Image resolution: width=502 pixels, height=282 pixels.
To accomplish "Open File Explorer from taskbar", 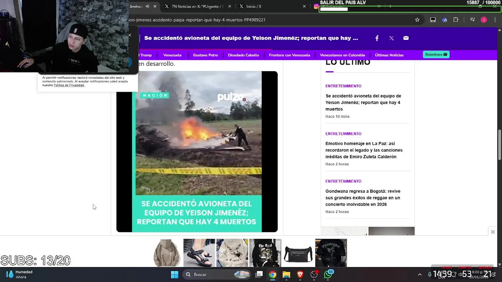I will (286, 275).
